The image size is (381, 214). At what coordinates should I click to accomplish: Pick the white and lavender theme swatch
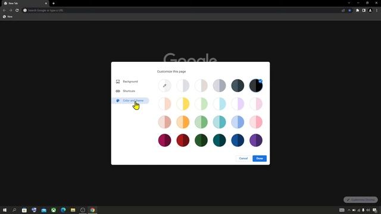238,104
